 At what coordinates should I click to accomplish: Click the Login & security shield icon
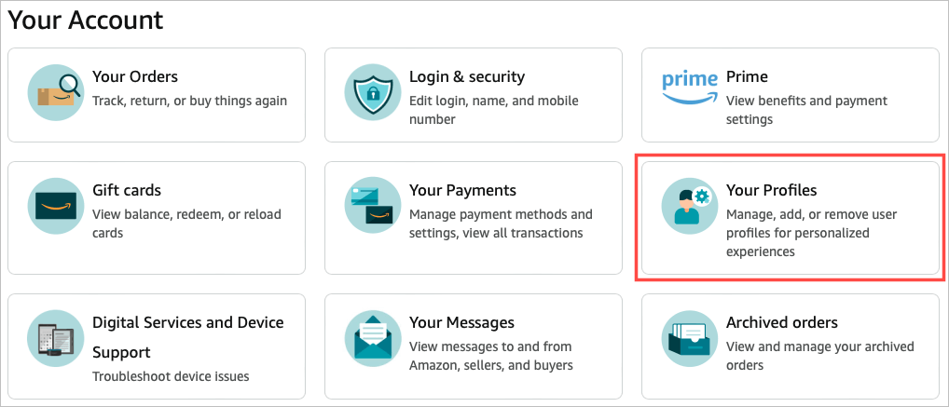pos(372,92)
